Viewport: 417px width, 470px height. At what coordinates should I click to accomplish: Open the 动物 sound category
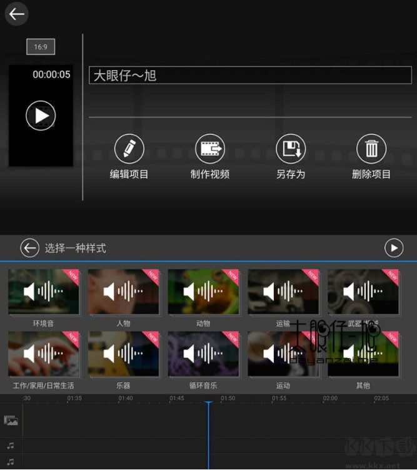click(203, 292)
